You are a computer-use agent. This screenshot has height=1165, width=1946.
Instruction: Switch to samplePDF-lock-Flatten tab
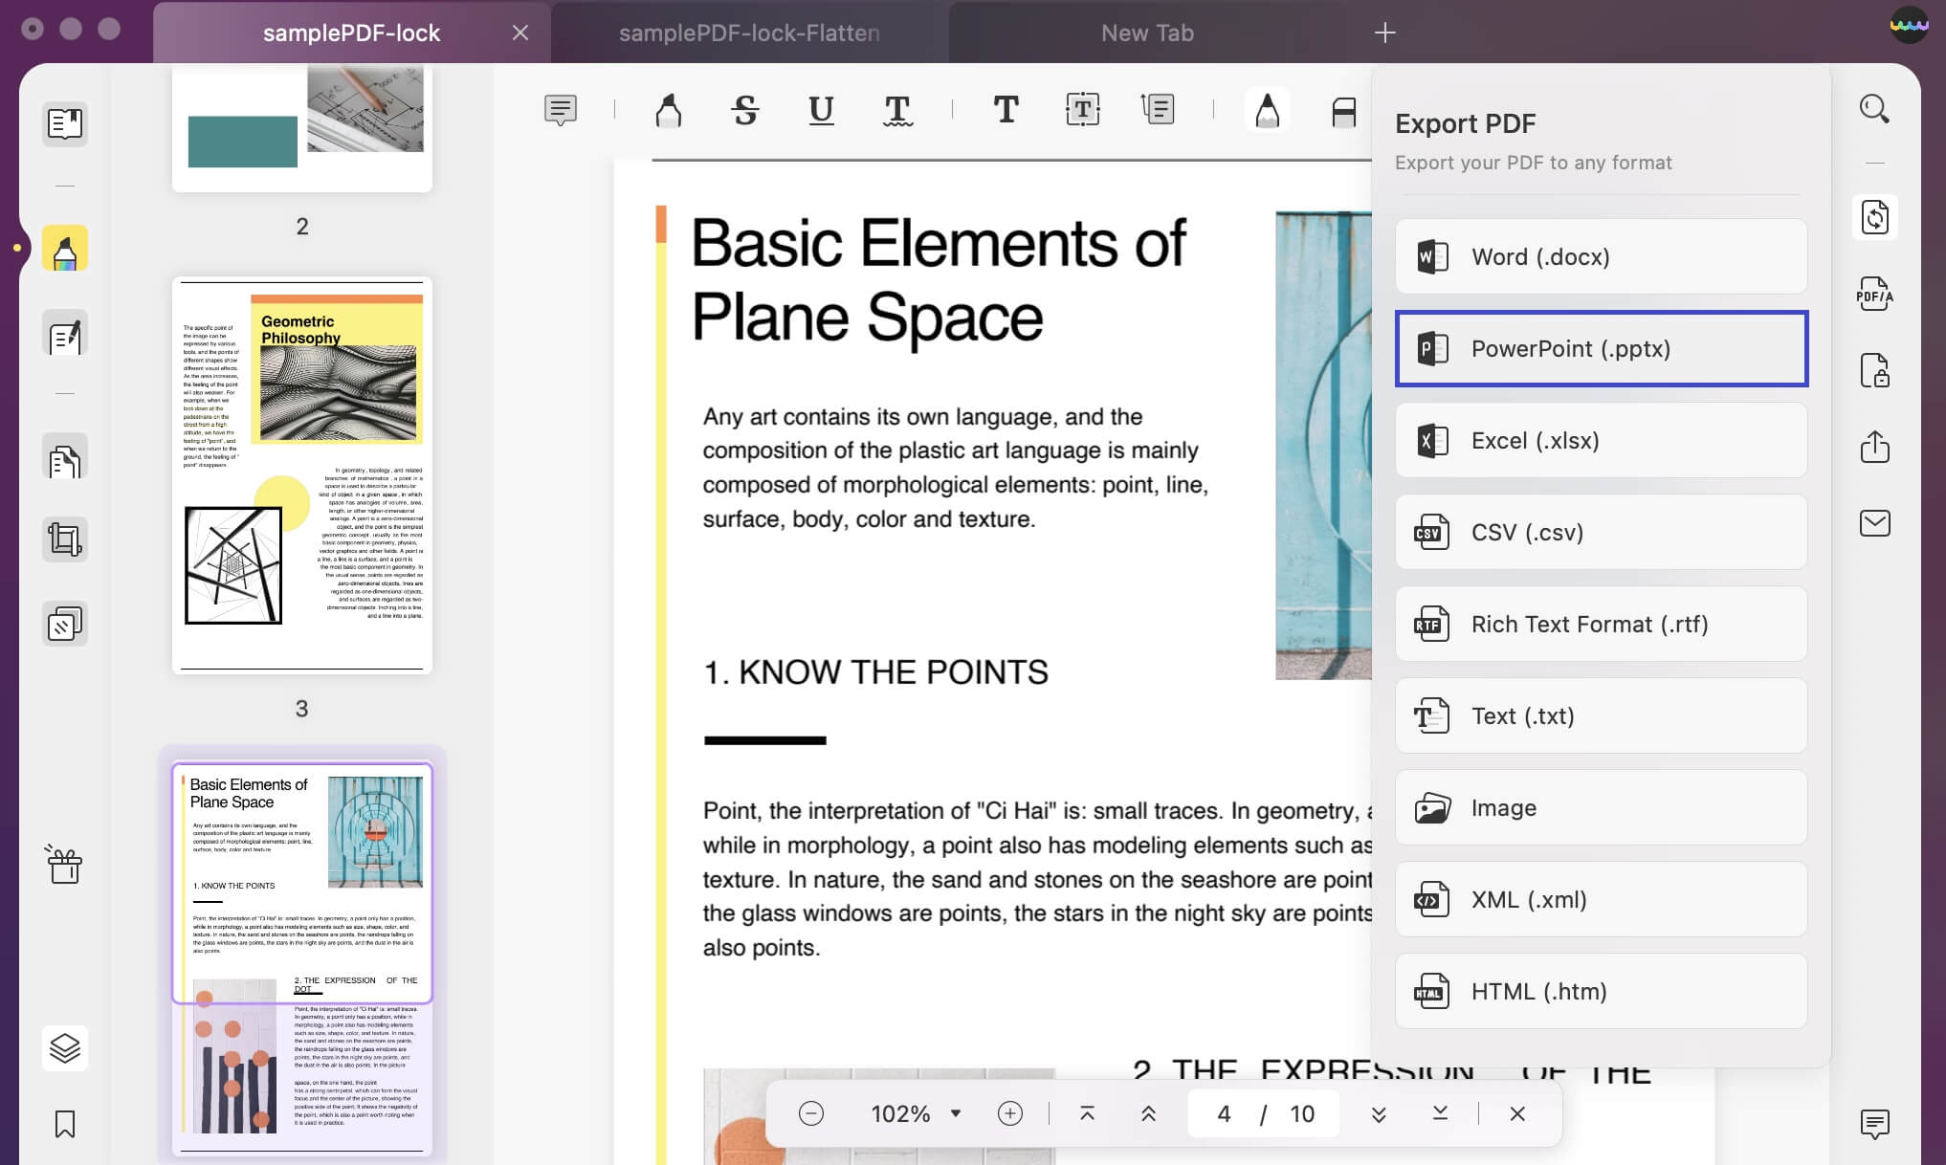[x=748, y=33]
